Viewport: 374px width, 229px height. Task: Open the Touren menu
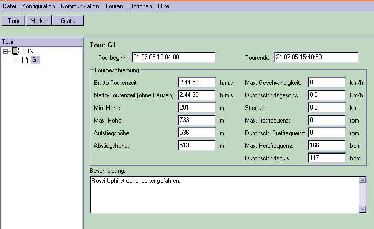pyautogui.click(x=114, y=6)
